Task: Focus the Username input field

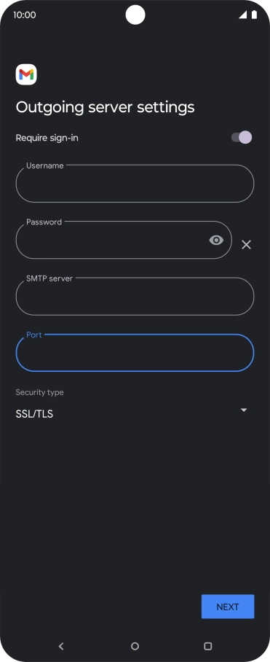Action: coord(135,184)
